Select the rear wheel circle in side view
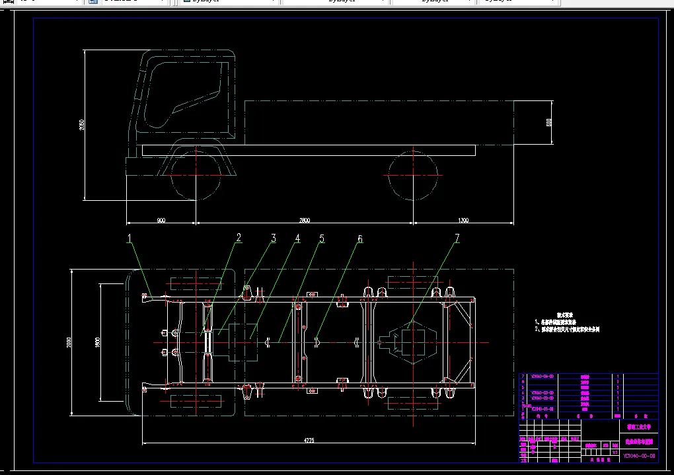674x475 pixels. pyautogui.click(x=413, y=175)
